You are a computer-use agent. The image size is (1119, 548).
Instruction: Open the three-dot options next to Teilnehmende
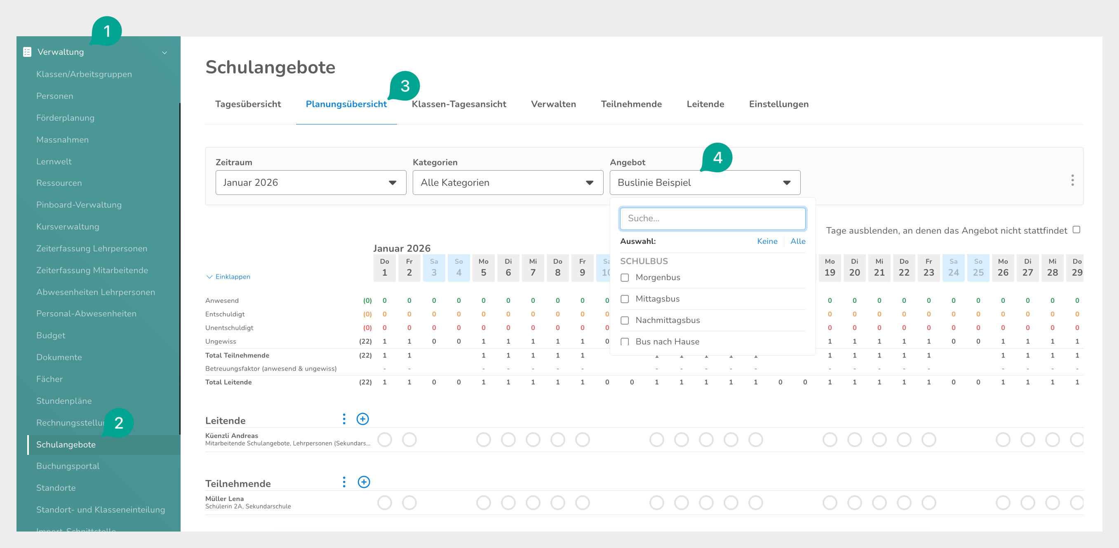[343, 482]
